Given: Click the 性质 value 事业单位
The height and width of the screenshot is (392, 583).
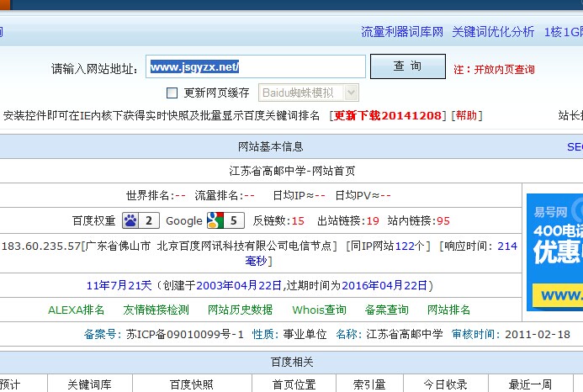Looking at the screenshot, I should (305, 334).
